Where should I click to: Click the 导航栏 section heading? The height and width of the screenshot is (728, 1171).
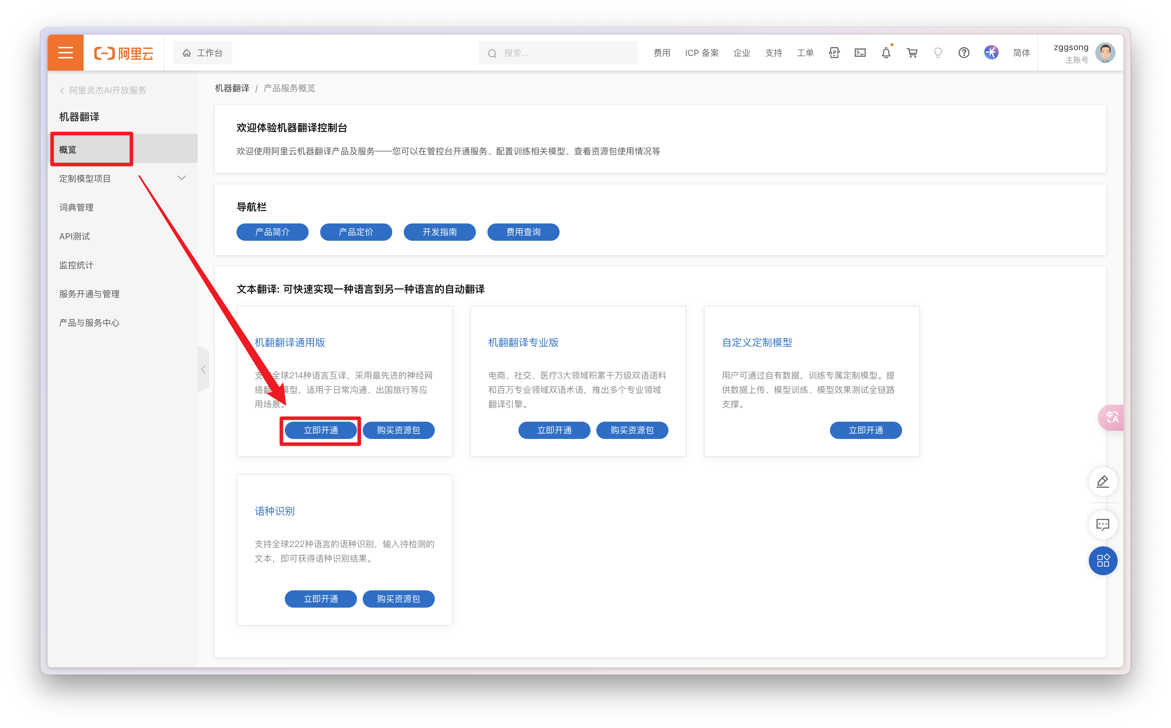point(251,207)
